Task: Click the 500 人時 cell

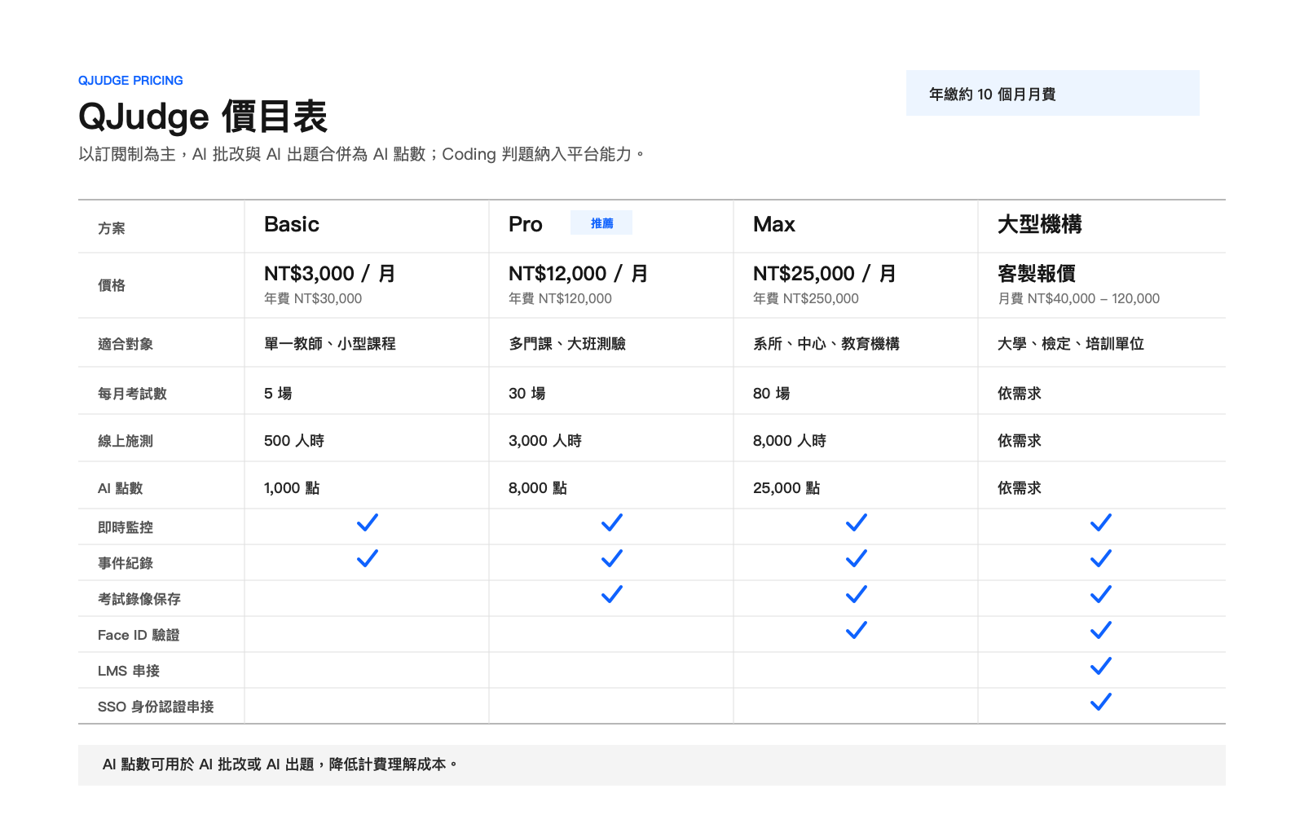Action: pyautogui.click(x=294, y=441)
